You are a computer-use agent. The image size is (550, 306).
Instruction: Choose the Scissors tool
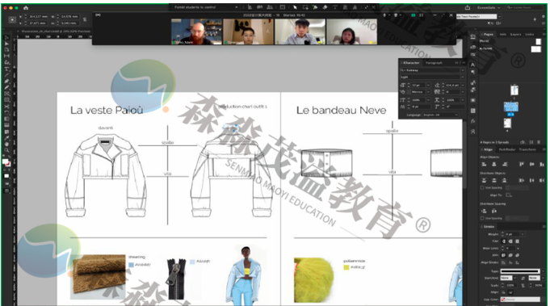coord(6,107)
